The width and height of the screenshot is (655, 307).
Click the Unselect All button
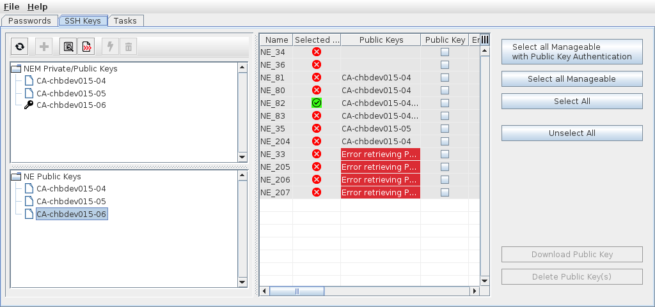click(572, 133)
